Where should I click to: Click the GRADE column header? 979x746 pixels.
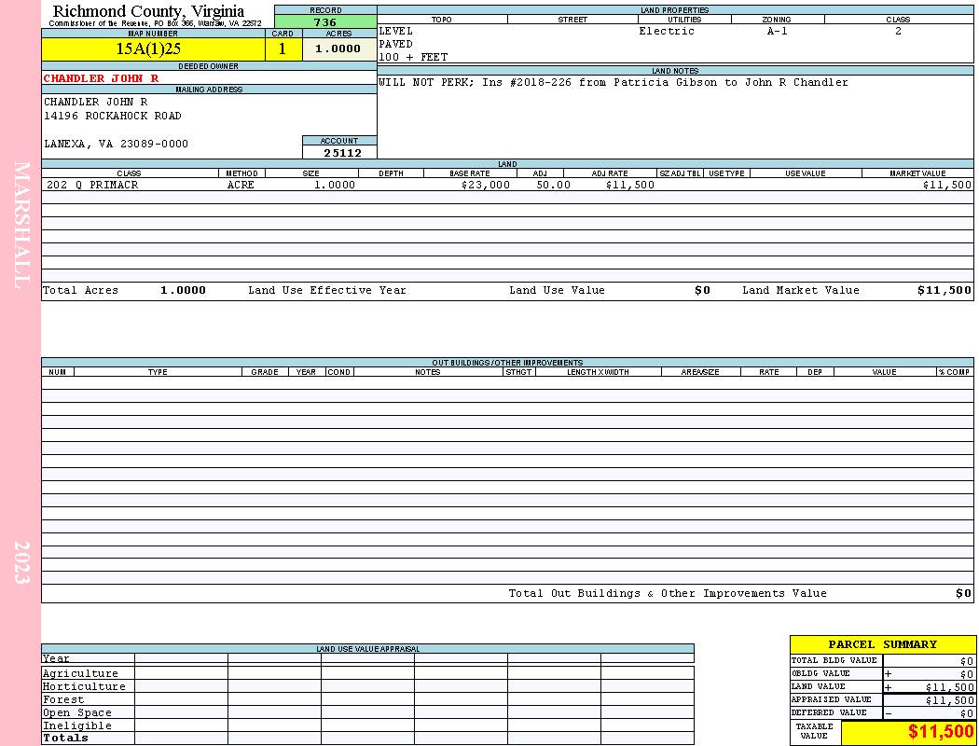click(265, 372)
